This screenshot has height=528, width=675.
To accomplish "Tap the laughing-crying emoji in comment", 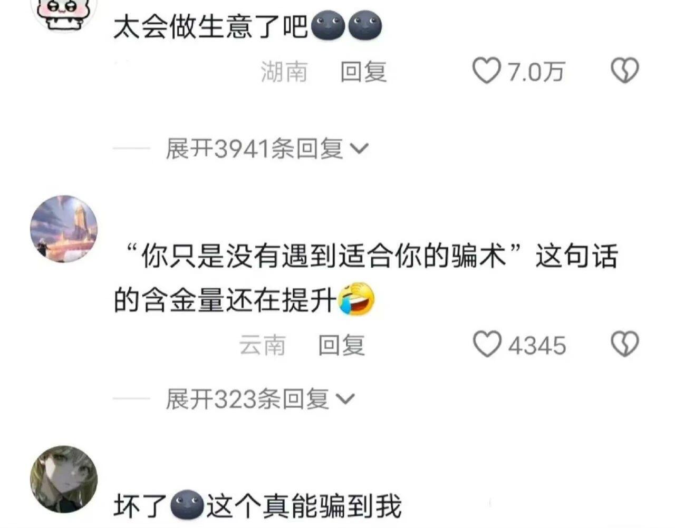I will pos(356,299).
